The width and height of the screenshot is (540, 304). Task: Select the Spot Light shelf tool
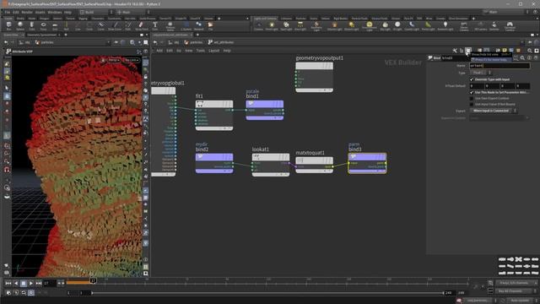pos(286,25)
